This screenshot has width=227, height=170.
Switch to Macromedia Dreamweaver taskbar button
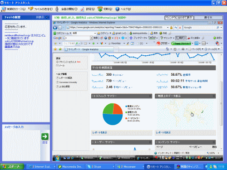(71, 167)
